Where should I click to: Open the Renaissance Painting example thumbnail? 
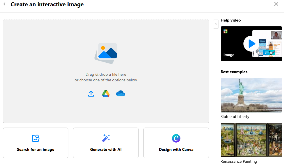(x=251, y=140)
